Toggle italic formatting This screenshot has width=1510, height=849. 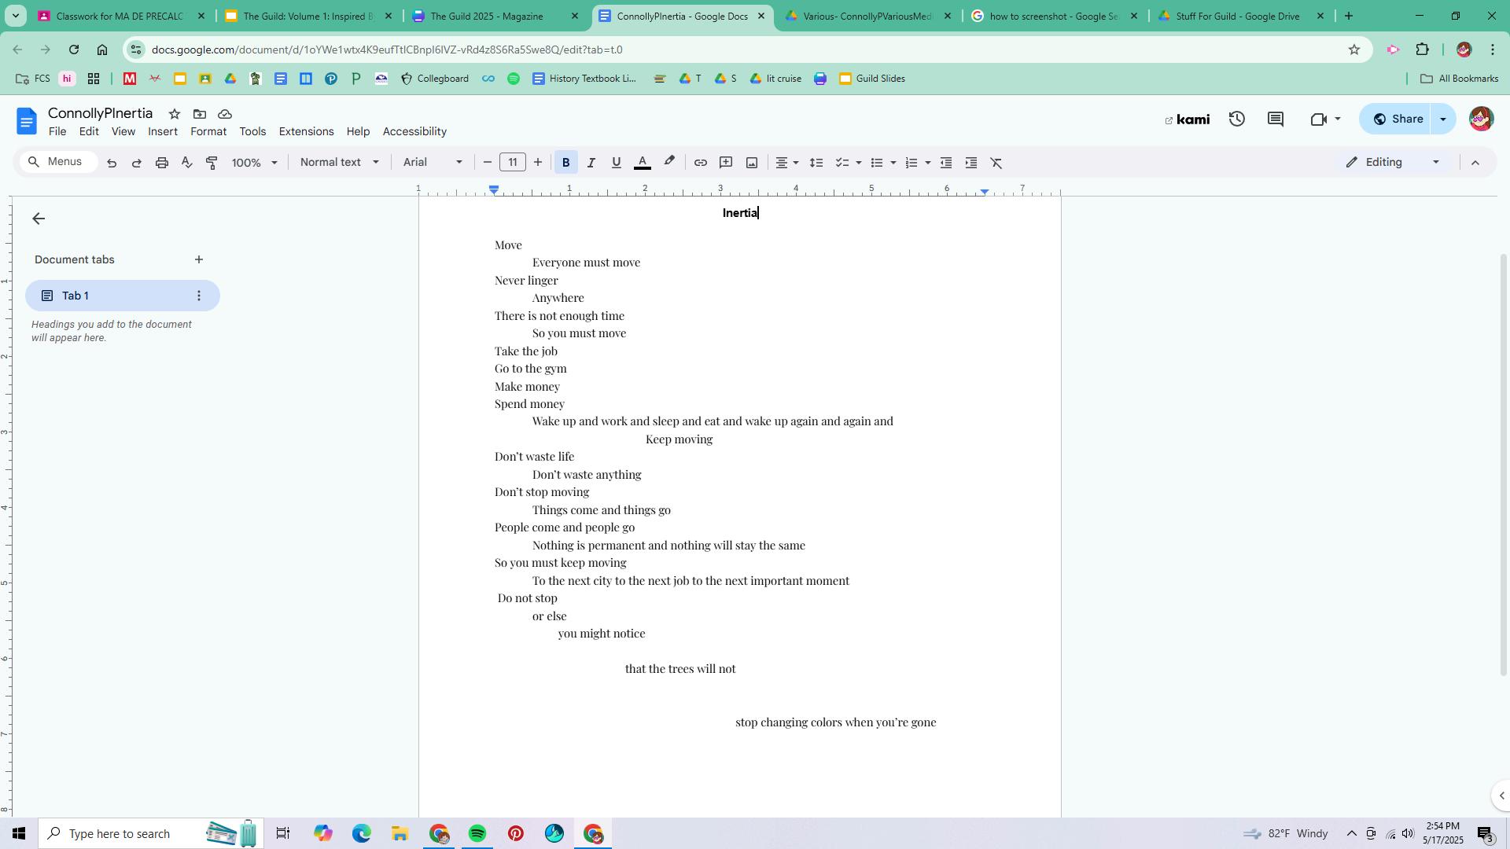point(591,163)
